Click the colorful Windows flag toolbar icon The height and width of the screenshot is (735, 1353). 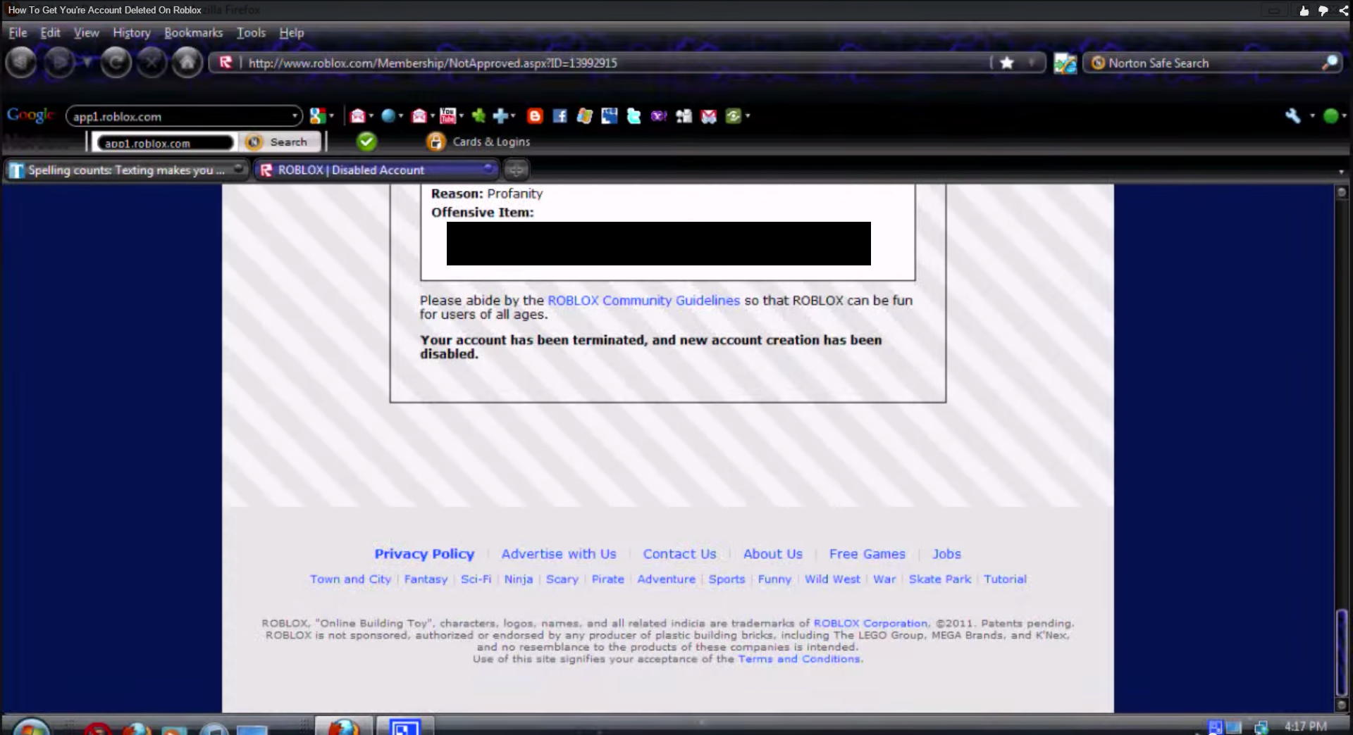click(x=584, y=115)
